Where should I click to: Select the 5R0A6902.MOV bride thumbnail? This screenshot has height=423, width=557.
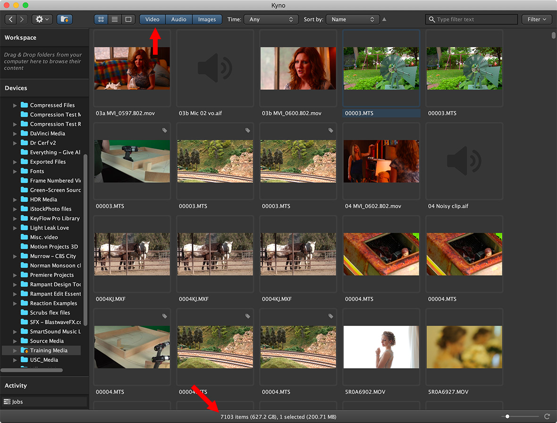click(381, 347)
